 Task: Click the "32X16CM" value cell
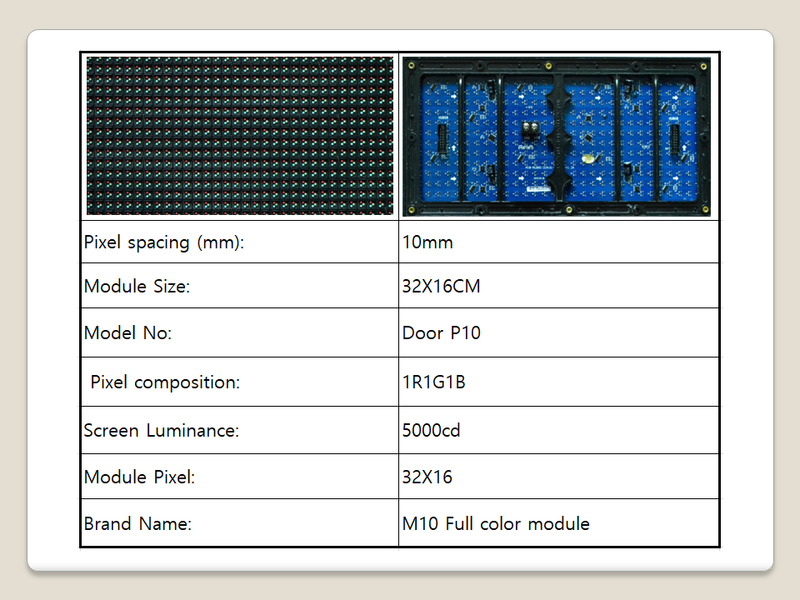click(441, 287)
